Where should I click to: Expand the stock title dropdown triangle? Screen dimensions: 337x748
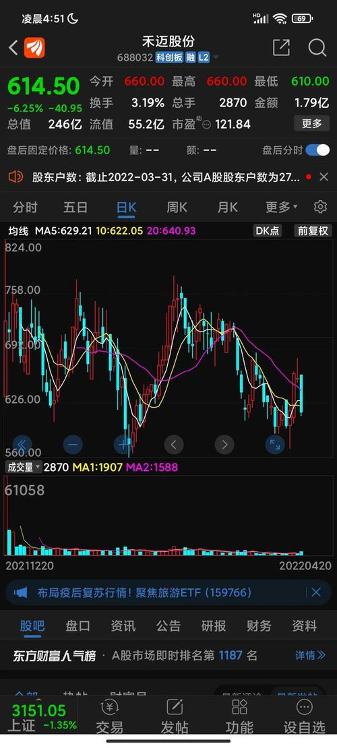point(216,58)
